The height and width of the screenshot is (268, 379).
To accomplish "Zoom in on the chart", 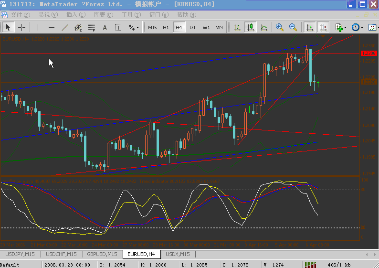I will 279,27.
